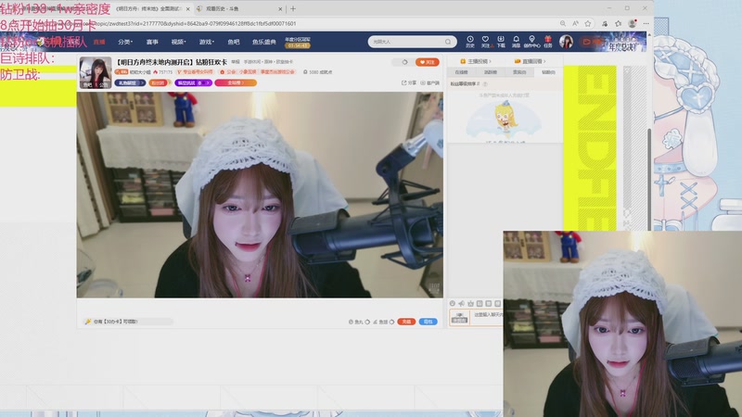The width and height of the screenshot is (742, 417).
Task: Click the read aloud icon
Action: pos(575,24)
